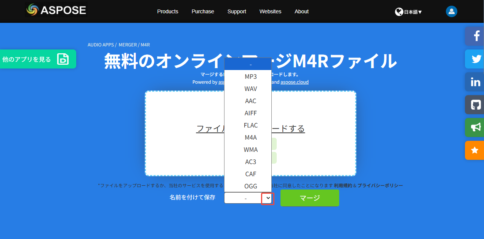This screenshot has width=484, height=239.
Task: Select MP3 from the format list
Action: (x=250, y=76)
